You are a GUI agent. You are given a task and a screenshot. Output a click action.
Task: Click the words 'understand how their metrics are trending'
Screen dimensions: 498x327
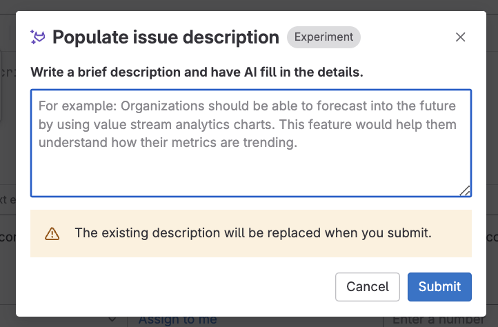click(167, 143)
